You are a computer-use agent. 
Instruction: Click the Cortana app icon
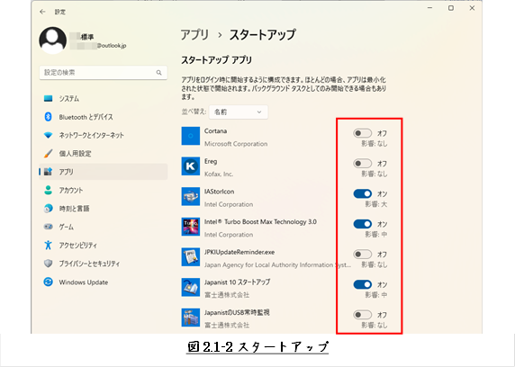pos(191,136)
